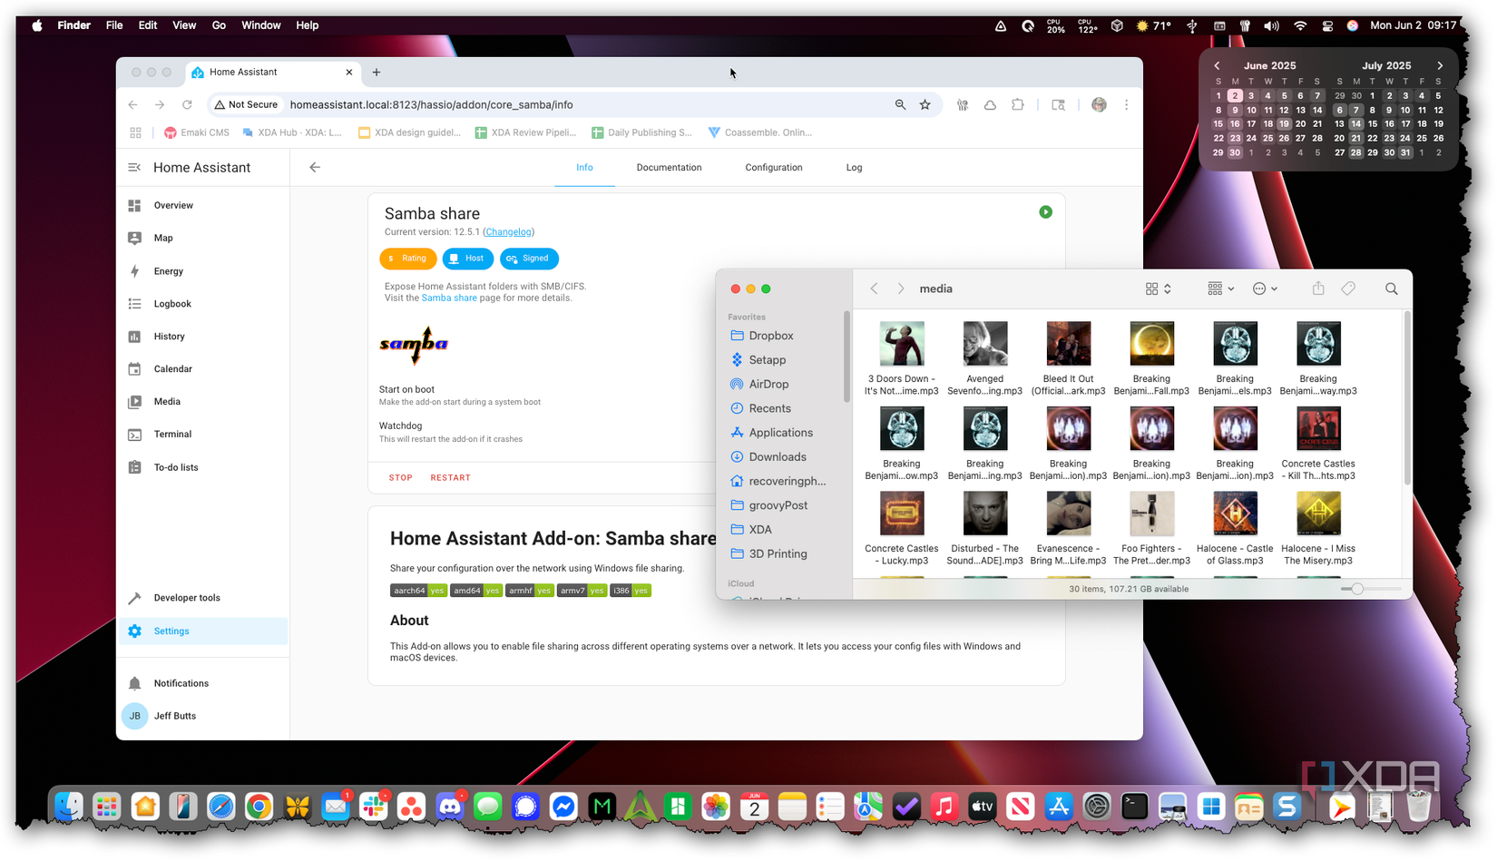
Task: Click the icon size slider in Finder
Action: pyautogui.click(x=1359, y=588)
